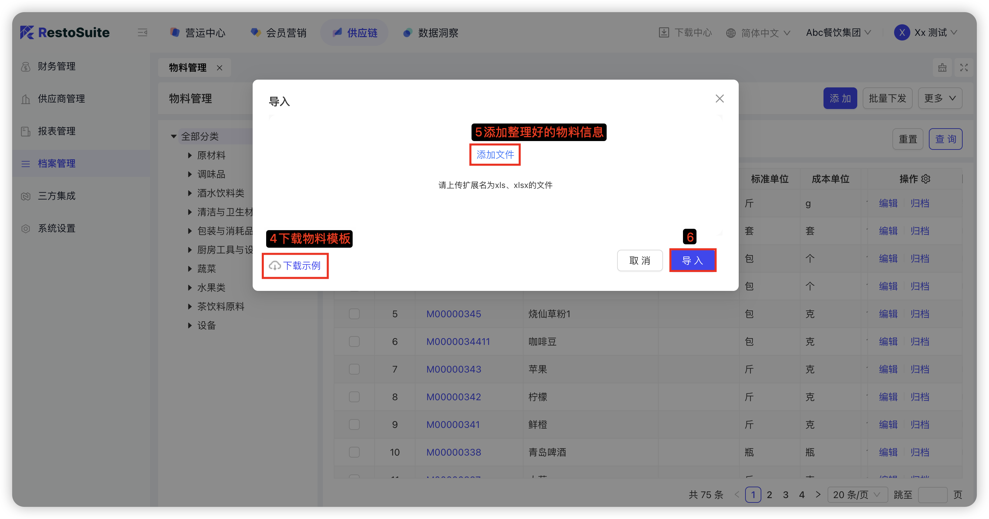
Task: Close the 导入 dialog with the X
Action: pyautogui.click(x=719, y=99)
